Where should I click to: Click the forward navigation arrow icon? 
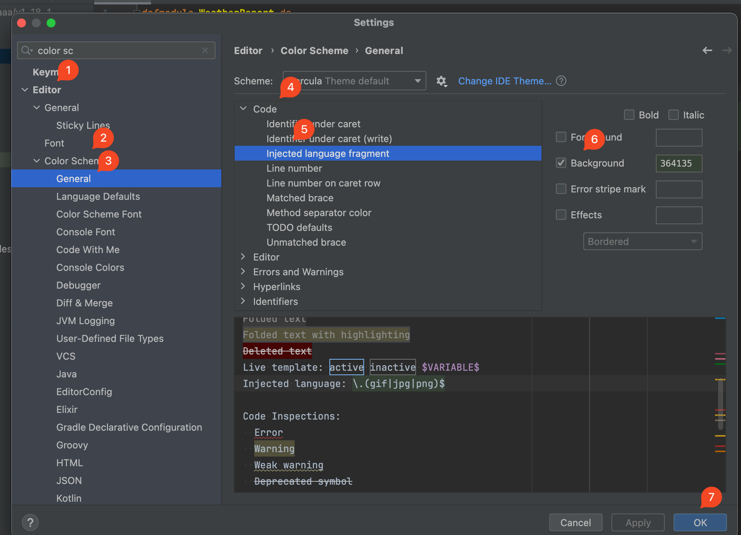coord(727,50)
